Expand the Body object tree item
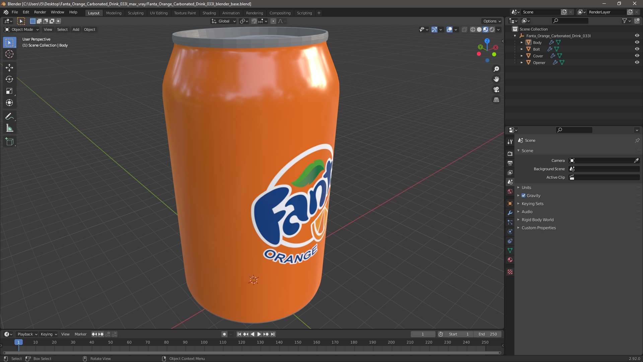This screenshot has height=362, width=643. (x=522, y=43)
